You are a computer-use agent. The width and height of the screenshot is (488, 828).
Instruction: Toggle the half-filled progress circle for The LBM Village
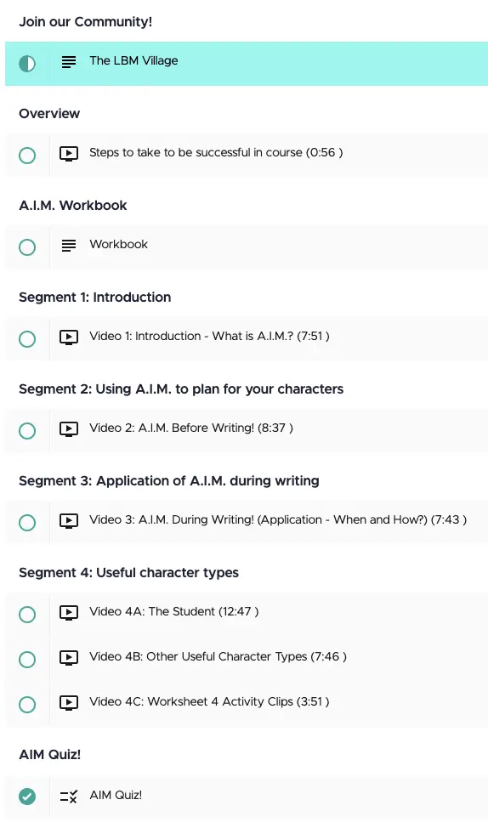coord(27,64)
